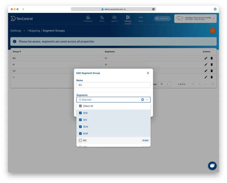Edit the LG group with pencil icon
This screenshot has width=227, height=183.
click(206, 71)
